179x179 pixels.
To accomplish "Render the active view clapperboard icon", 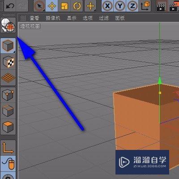I will (162, 6).
